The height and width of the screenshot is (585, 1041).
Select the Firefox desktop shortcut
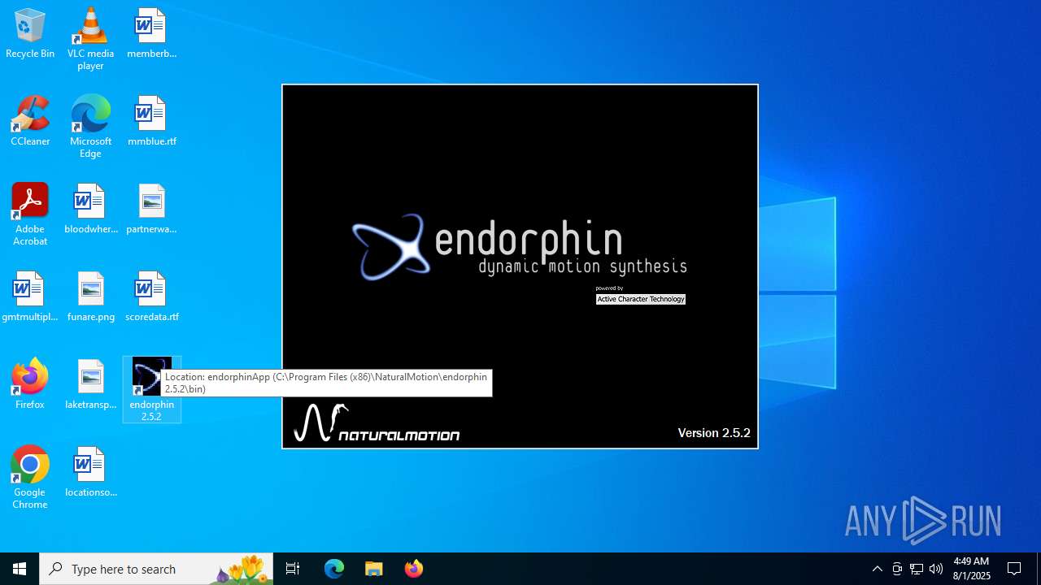(x=30, y=385)
